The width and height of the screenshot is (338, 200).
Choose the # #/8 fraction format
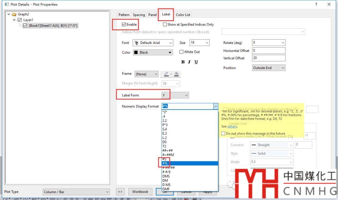[x=190, y=172]
